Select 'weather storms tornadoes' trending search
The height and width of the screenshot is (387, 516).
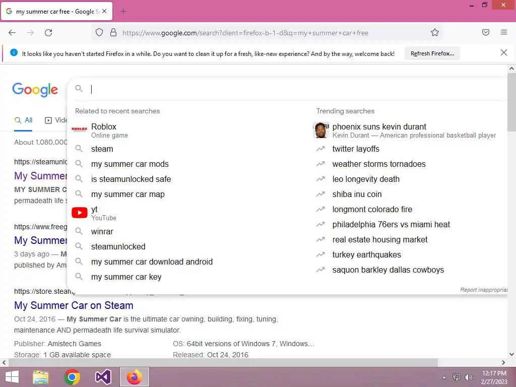click(379, 164)
